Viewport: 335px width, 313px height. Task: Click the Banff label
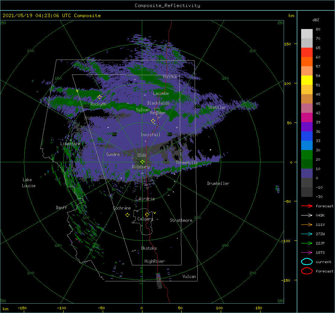(x=61, y=208)
